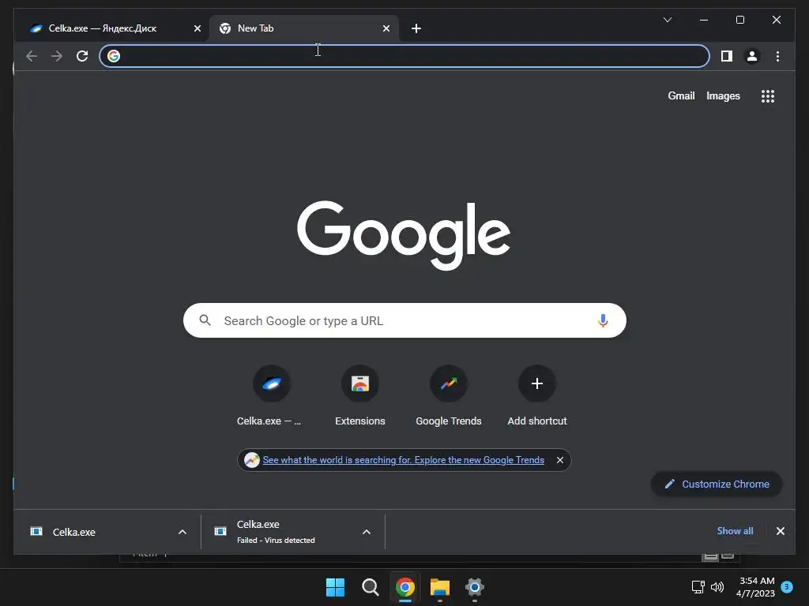Open File Explorer from taskbar
This screenshot has width=809, height=606.
click(439, 587)
